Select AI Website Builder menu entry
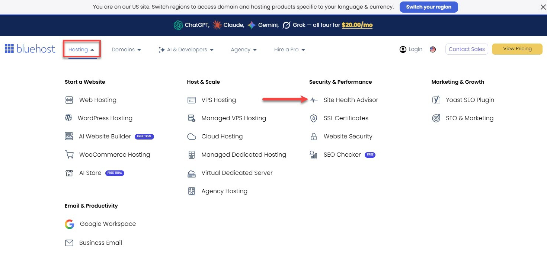This screenshot has height=253, width=547. coord(105,137)
